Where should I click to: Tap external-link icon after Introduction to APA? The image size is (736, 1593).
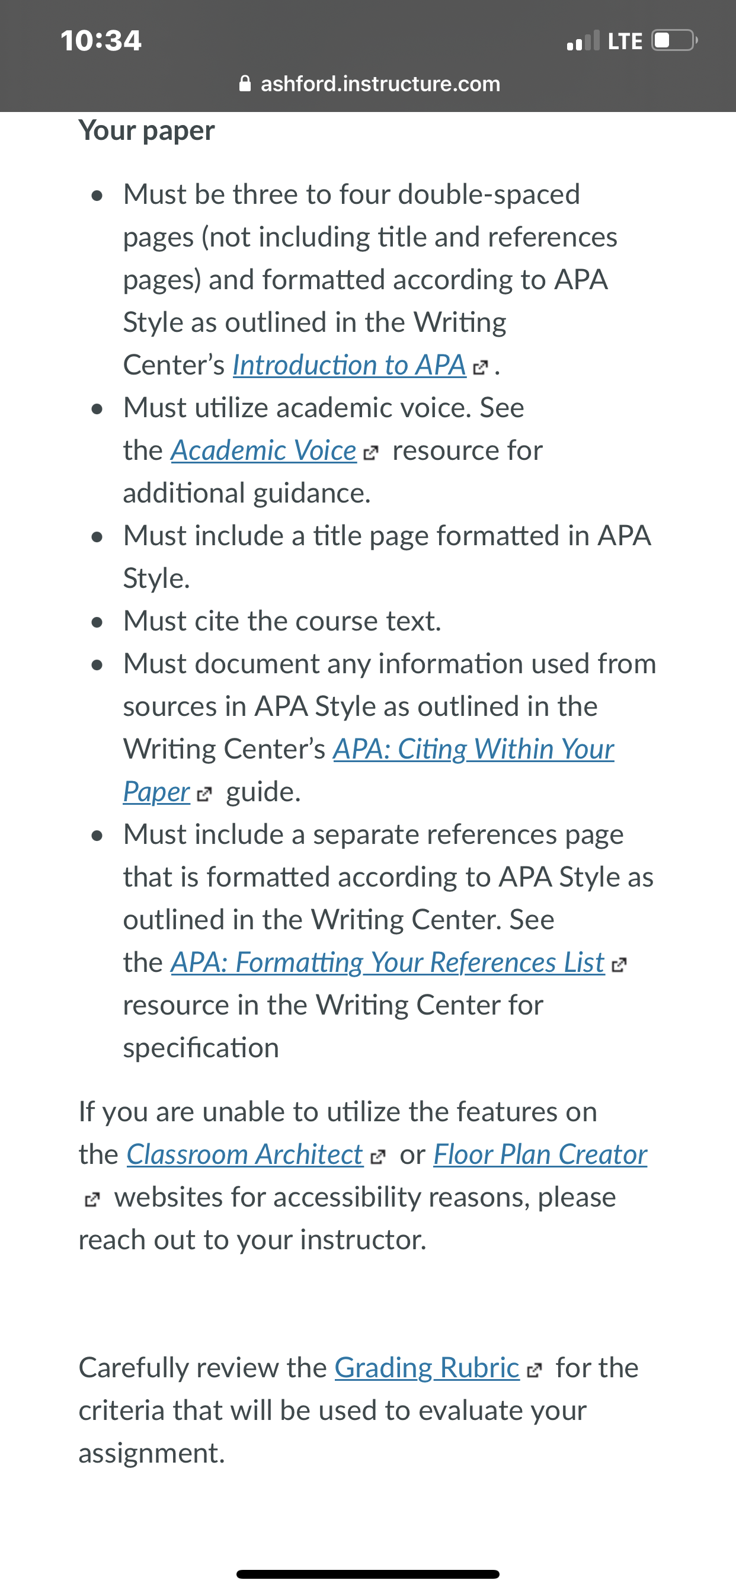point(481,368)
